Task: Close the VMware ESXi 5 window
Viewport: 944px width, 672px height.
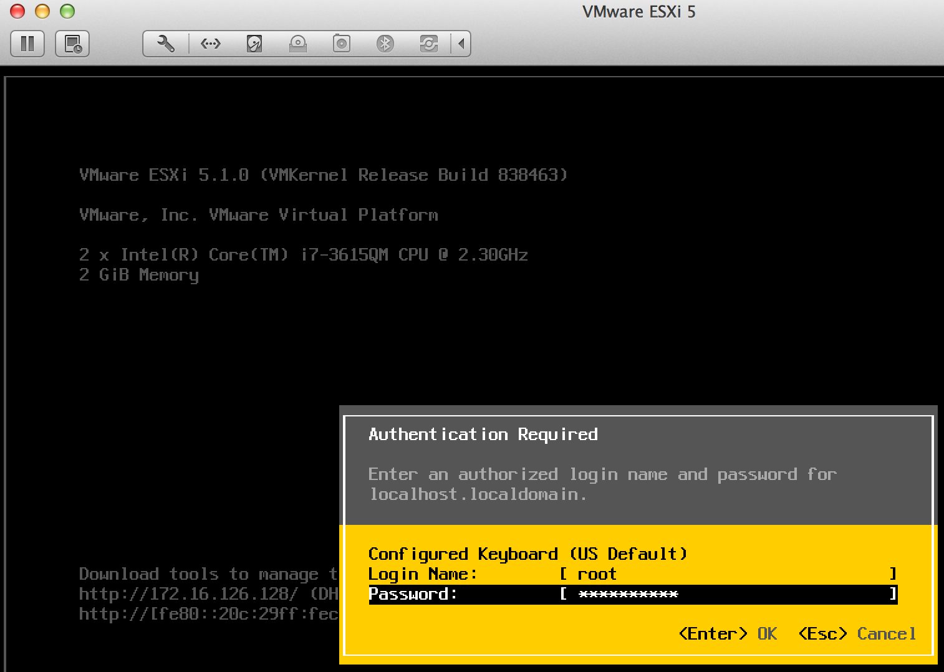Action: pos(17,11)
